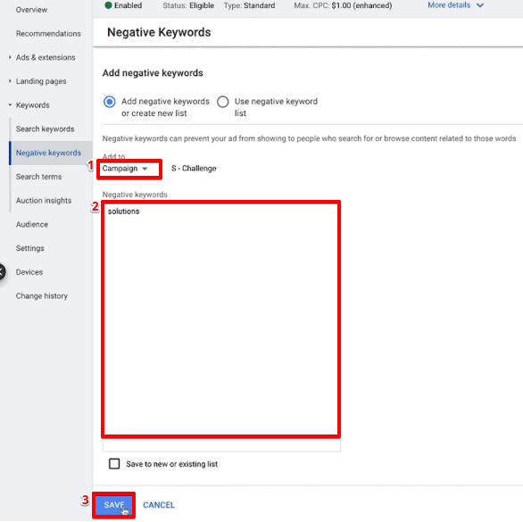This screenshot has height=522, width=523.
Task: Click the Negative Keywords page heading
Action: pos(159,32)
